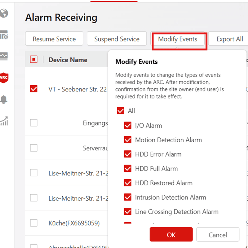
Task: Uncheck Motion Detection Alarm checkbox
Action: click(x=128, y=140)
